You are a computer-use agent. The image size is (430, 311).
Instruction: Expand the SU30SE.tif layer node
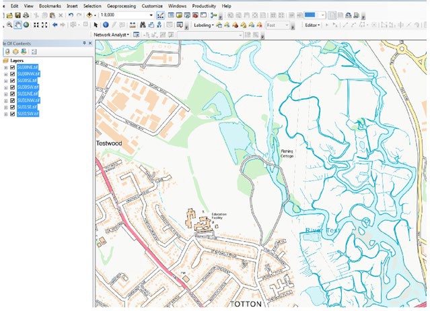click(5, 81)
